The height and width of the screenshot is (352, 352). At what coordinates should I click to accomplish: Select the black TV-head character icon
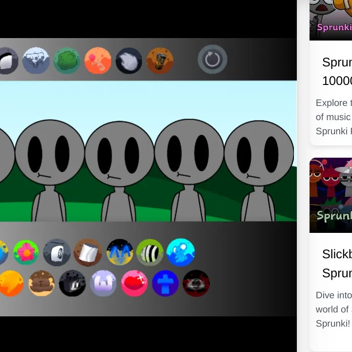(72, 283)
